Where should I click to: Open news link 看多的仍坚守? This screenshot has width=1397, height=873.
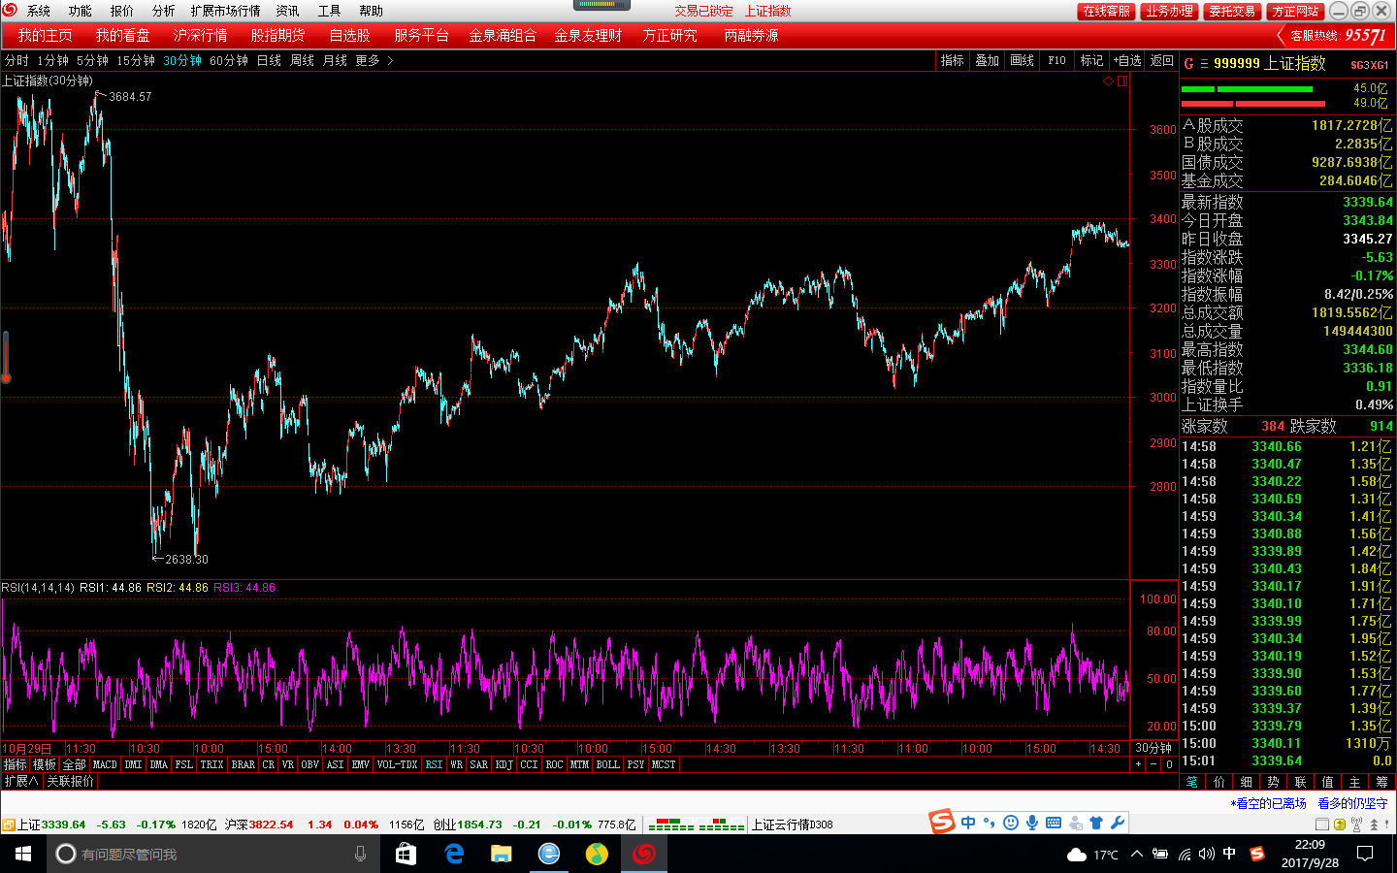(1352, 803)
